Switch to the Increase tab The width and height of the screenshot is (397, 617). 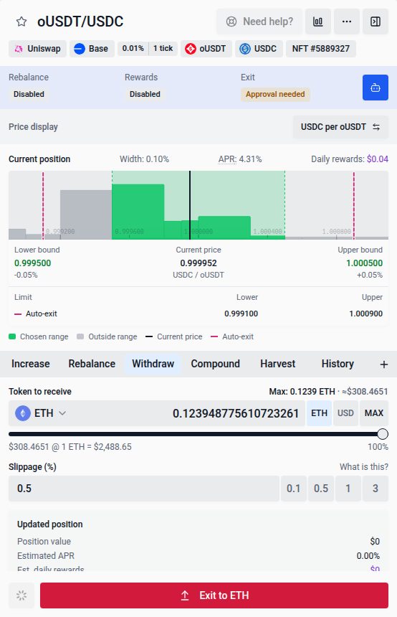pos(31,364)
